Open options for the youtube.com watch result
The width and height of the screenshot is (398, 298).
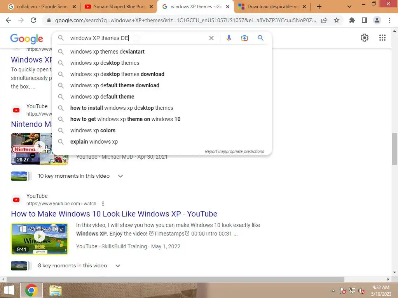(103, 204)
